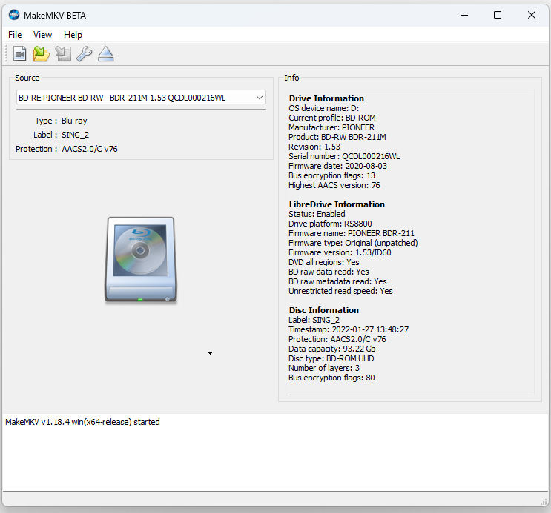Screen dimensions: 551x513
Task: Open the Help menu
Action: (x=73, y=35)
